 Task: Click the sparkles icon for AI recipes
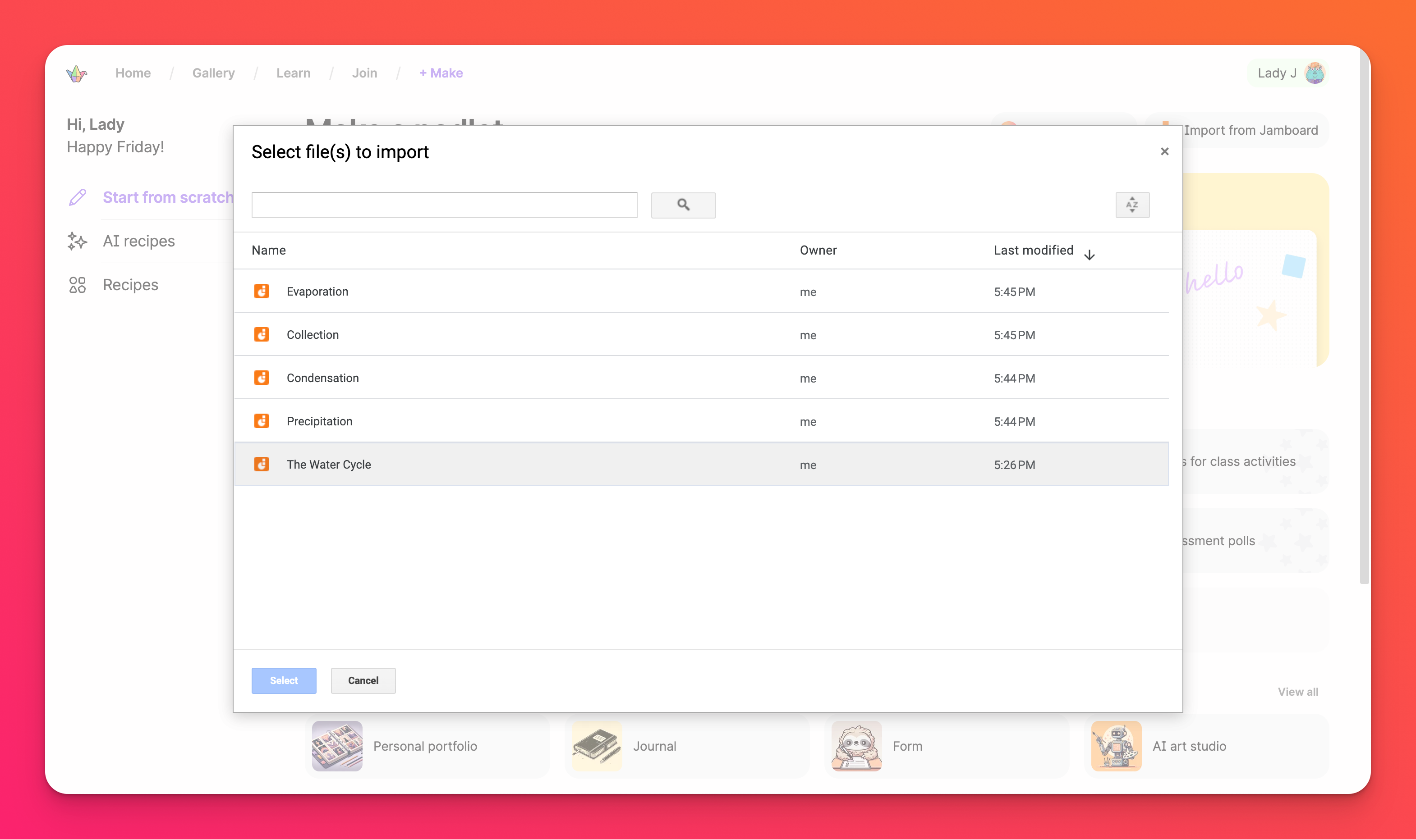[78, 241]
